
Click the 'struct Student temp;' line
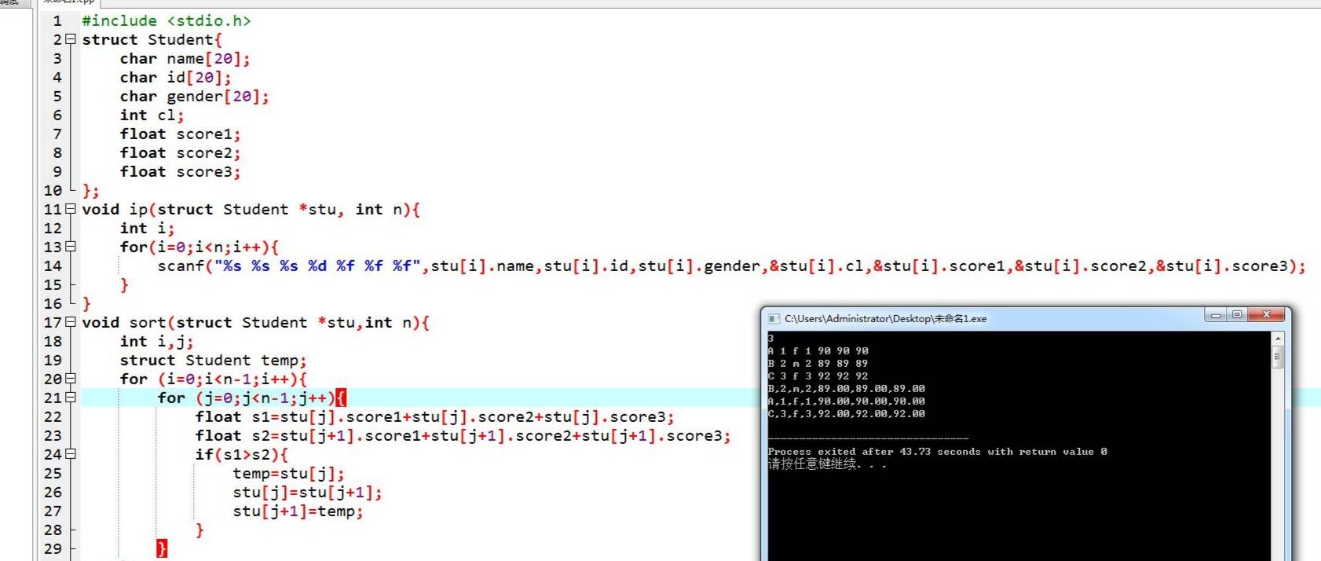(213, 360)
